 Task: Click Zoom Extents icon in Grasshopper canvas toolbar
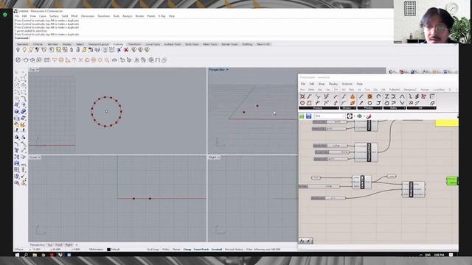point(350,116)
